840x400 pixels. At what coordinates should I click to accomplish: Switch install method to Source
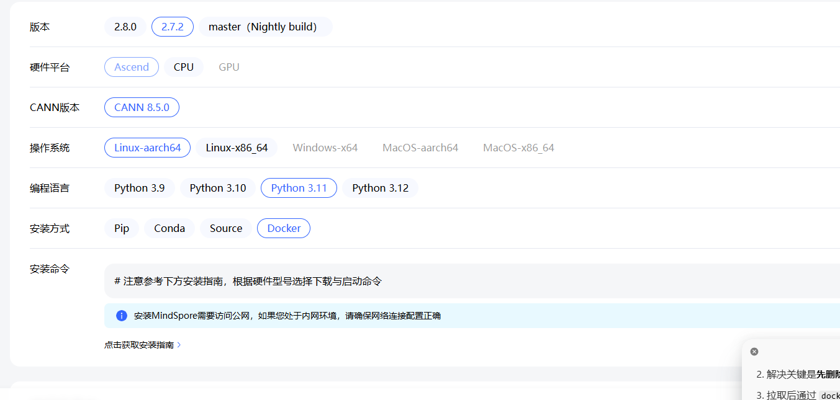click(226, 228)
